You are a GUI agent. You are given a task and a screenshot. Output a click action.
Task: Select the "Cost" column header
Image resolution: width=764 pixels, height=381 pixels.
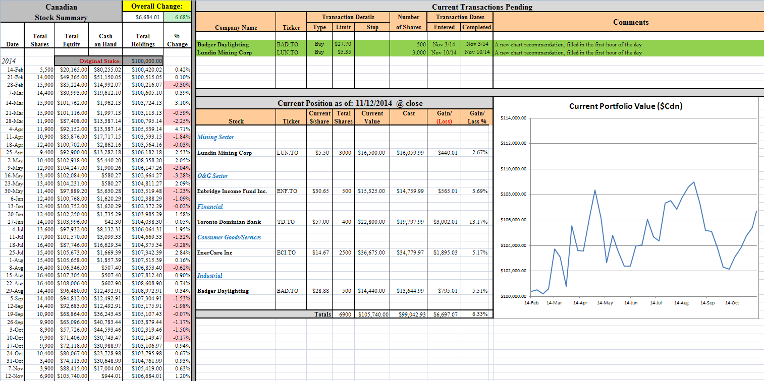pyautogui.click(x=409, y=113)
